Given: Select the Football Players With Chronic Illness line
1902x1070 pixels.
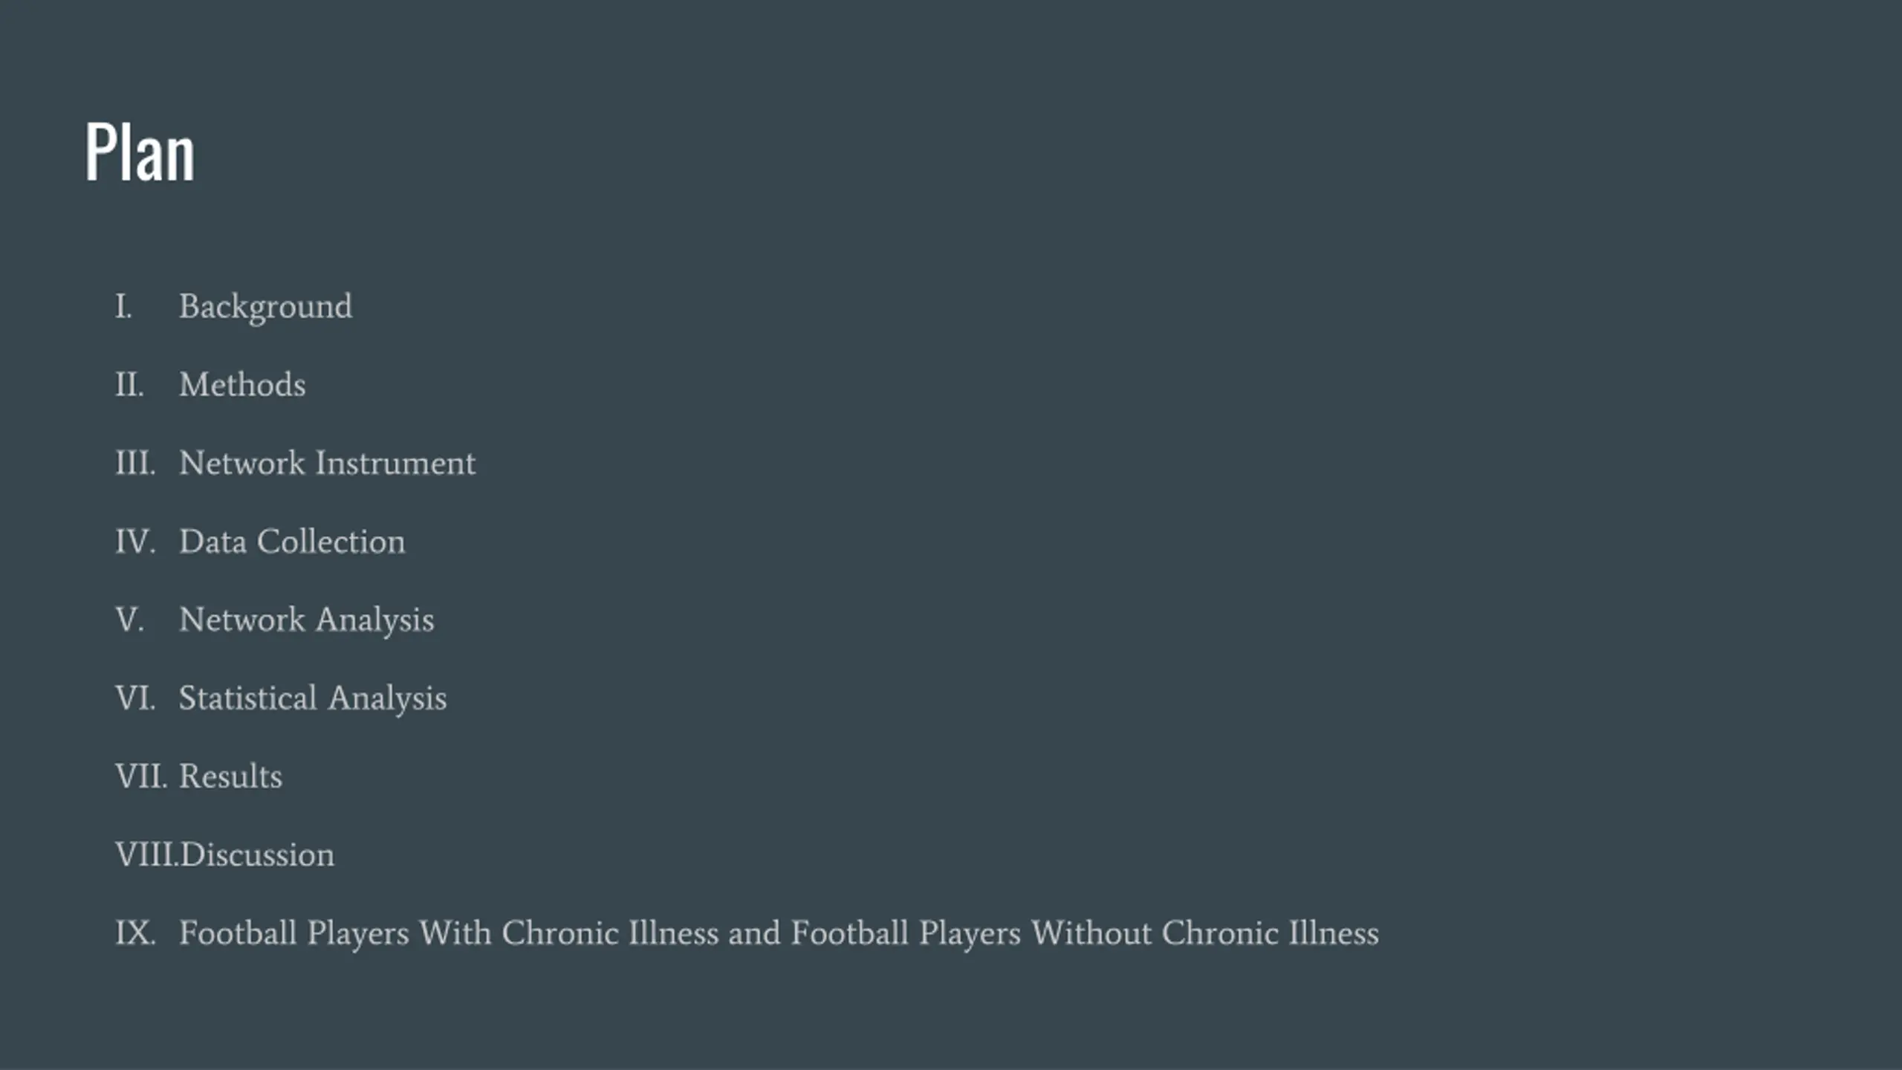Looking at the screenshot, I should (779, 933).
